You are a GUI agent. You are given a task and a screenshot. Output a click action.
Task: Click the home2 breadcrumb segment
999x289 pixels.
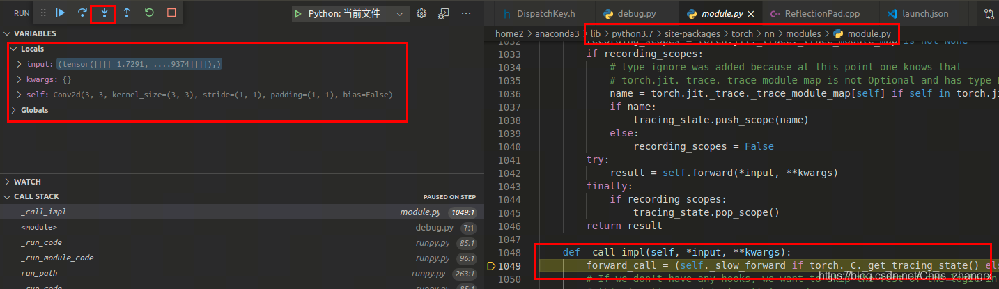pos(510,33)
